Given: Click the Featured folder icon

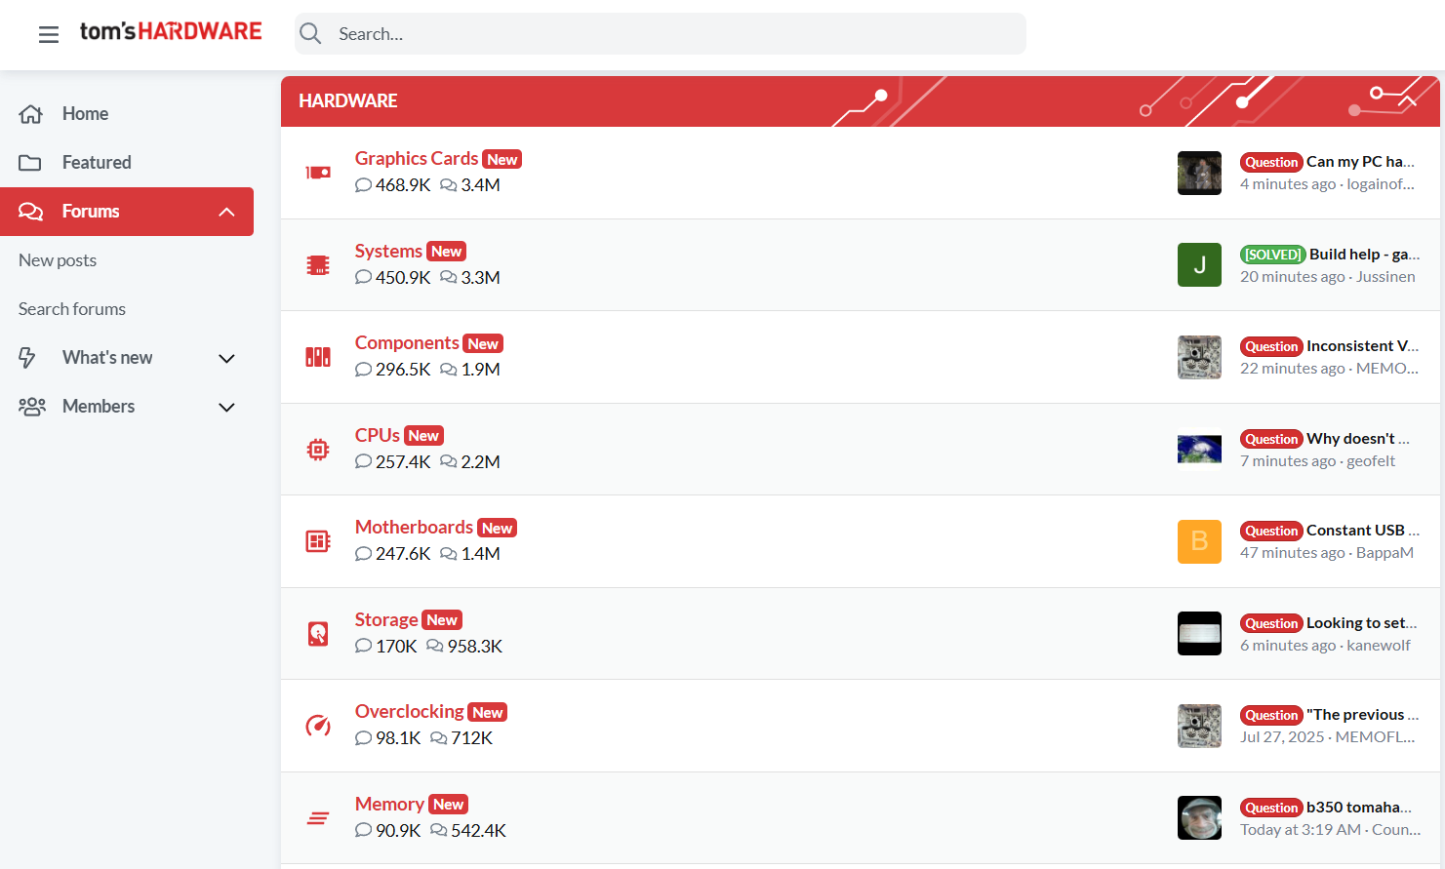Looking at the screenshot, I should (30, 163).
